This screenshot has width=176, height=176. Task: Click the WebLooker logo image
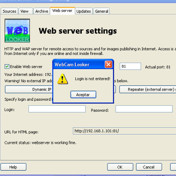point(17,31)
